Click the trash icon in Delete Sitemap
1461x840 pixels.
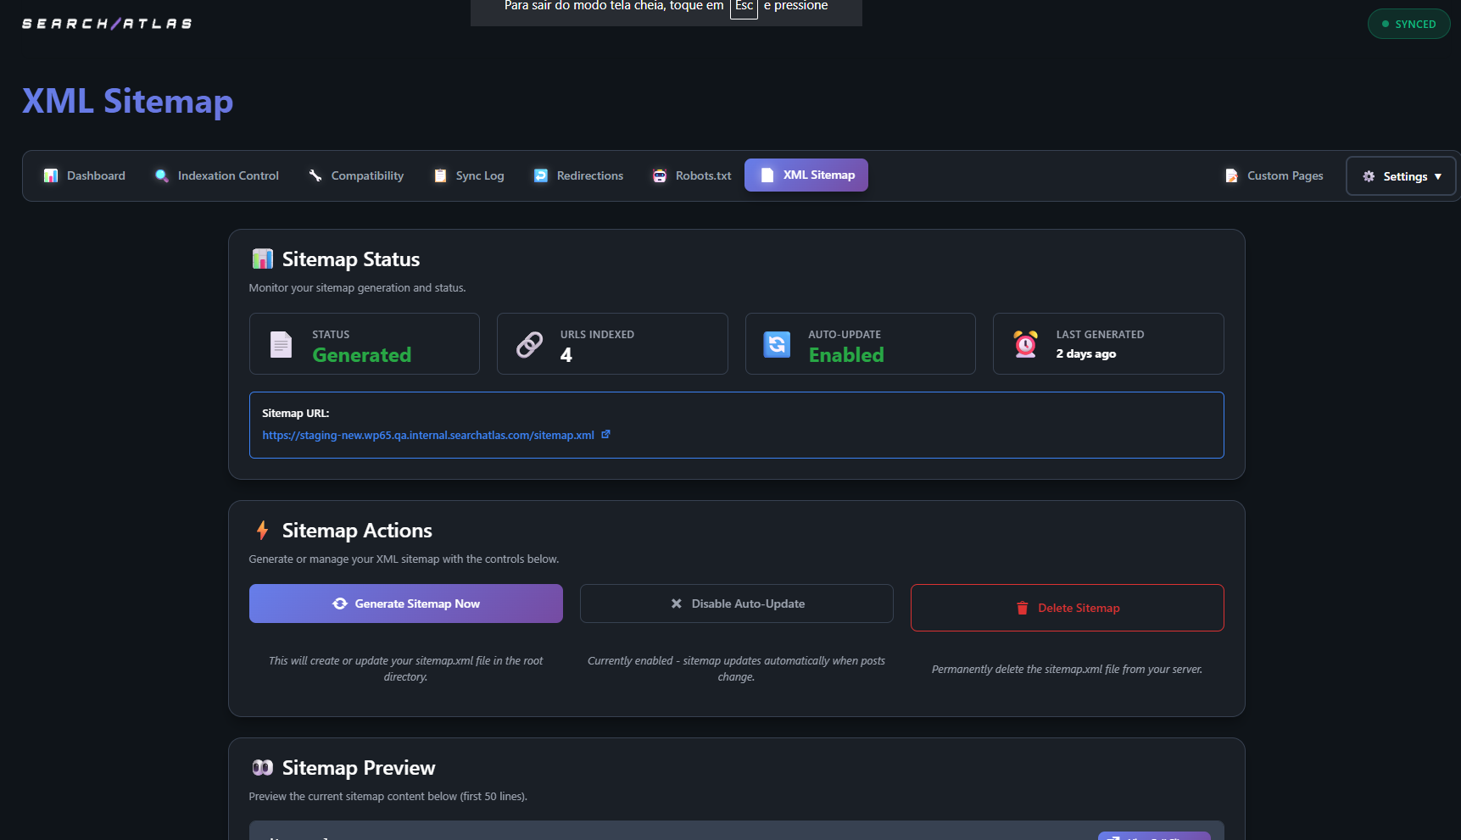pos(1022,608)
